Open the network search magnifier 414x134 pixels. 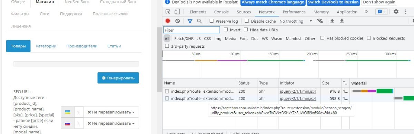(199, 21)
